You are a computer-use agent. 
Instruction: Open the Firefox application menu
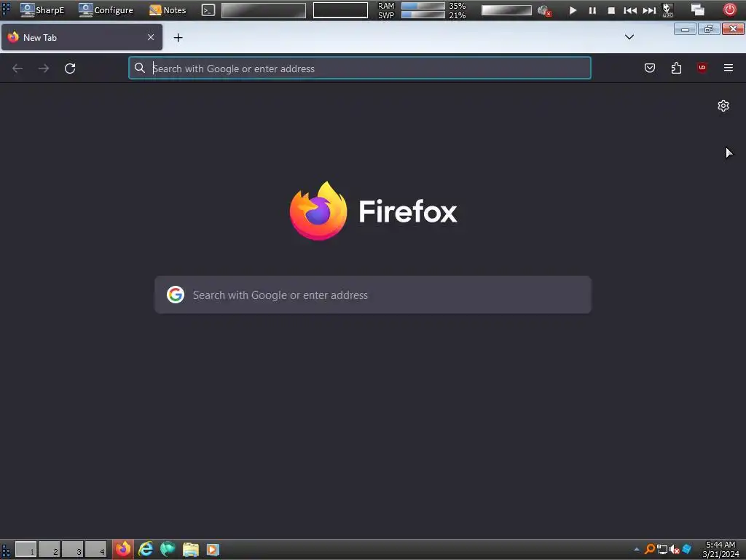(x=729, y=68)
